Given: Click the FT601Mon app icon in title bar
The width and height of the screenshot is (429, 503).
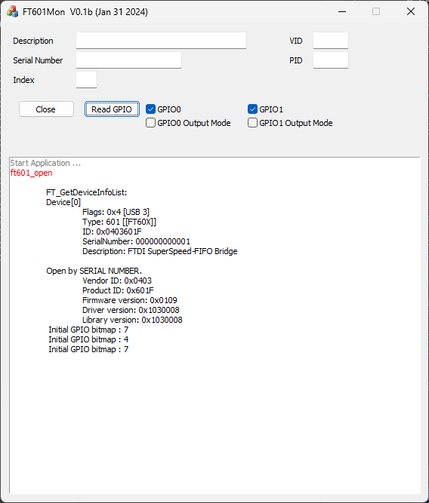Looking at the screenshot, I should (13, 12).
